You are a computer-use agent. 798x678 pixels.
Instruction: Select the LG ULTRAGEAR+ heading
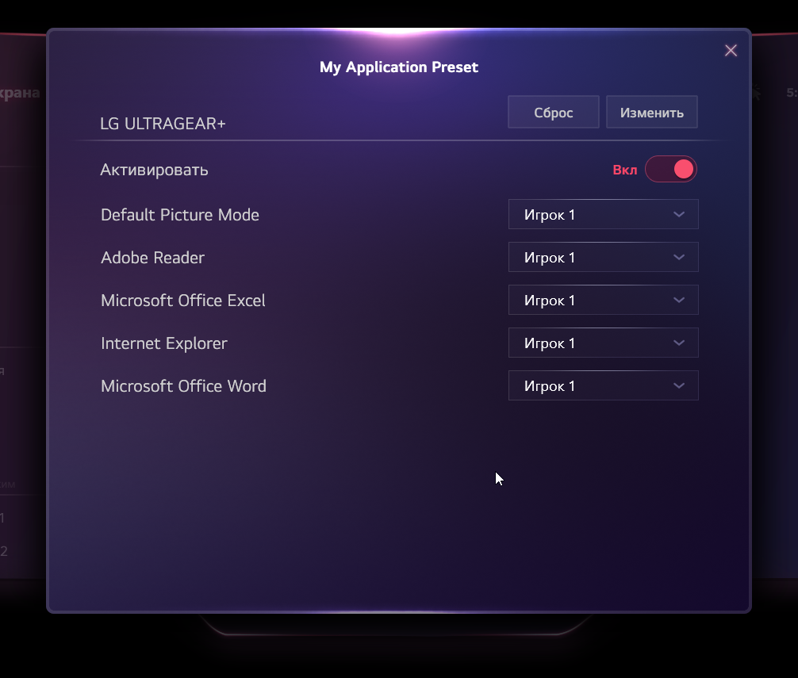[163, 124]
